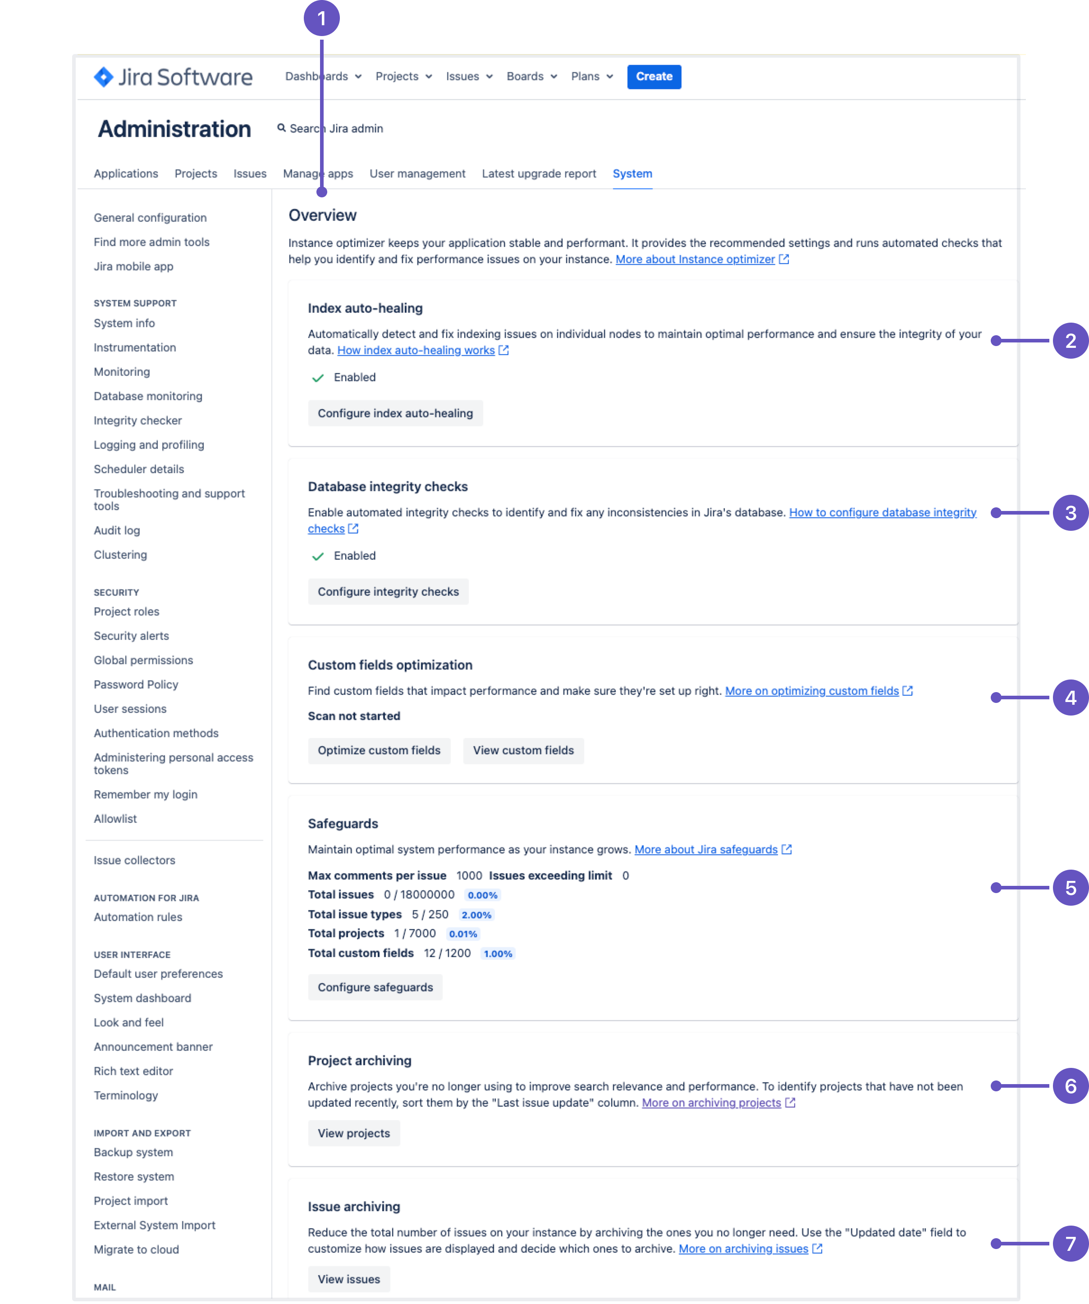1089x1304 pixels.
Task: Click the external link icon after More on archiving projects
Action: (x=790, y=1103)
